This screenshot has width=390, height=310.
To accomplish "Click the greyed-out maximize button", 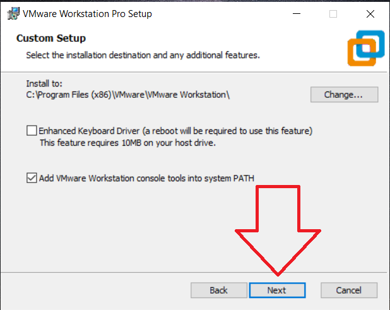I will tap(333, 13).
